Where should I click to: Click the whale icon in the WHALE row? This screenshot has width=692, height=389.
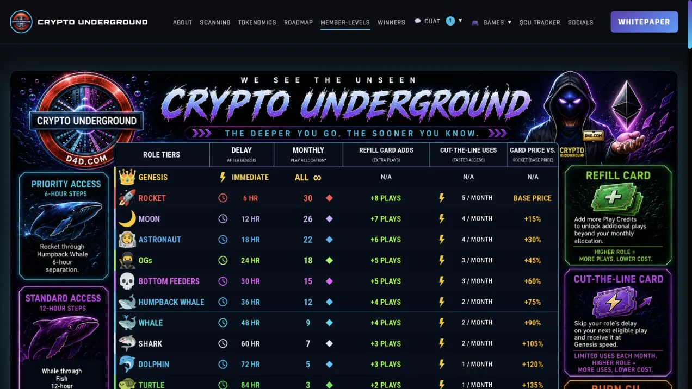(x=127, y=323)
